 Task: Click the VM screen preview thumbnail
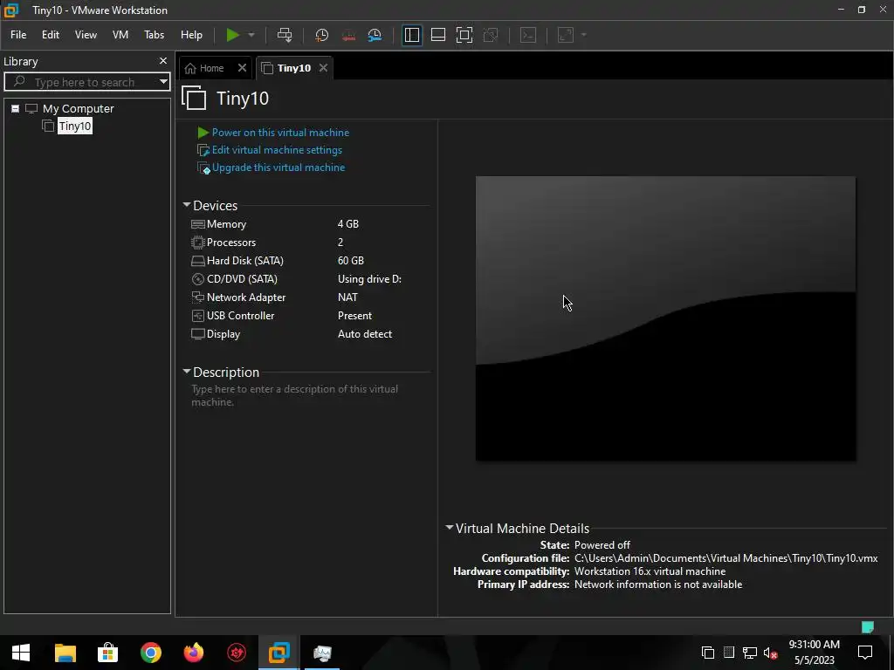pyautogui.click(x=665, y=318)
